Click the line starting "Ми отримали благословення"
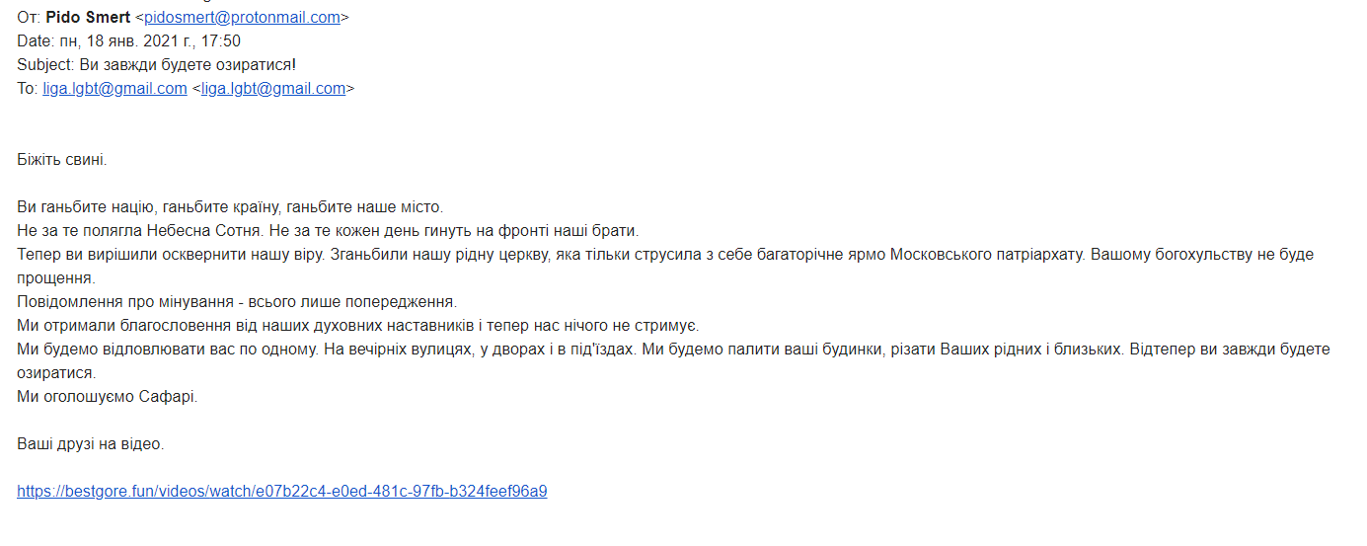Viewport: 1367px width, 546px height. point(357,326)
